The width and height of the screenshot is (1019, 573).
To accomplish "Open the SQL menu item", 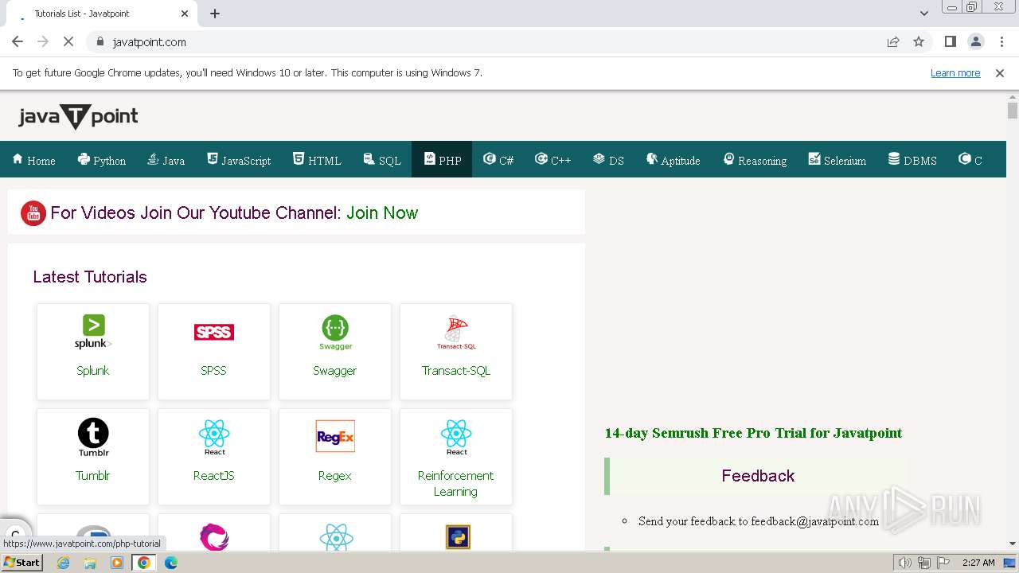I will click(x=382, y=160).
